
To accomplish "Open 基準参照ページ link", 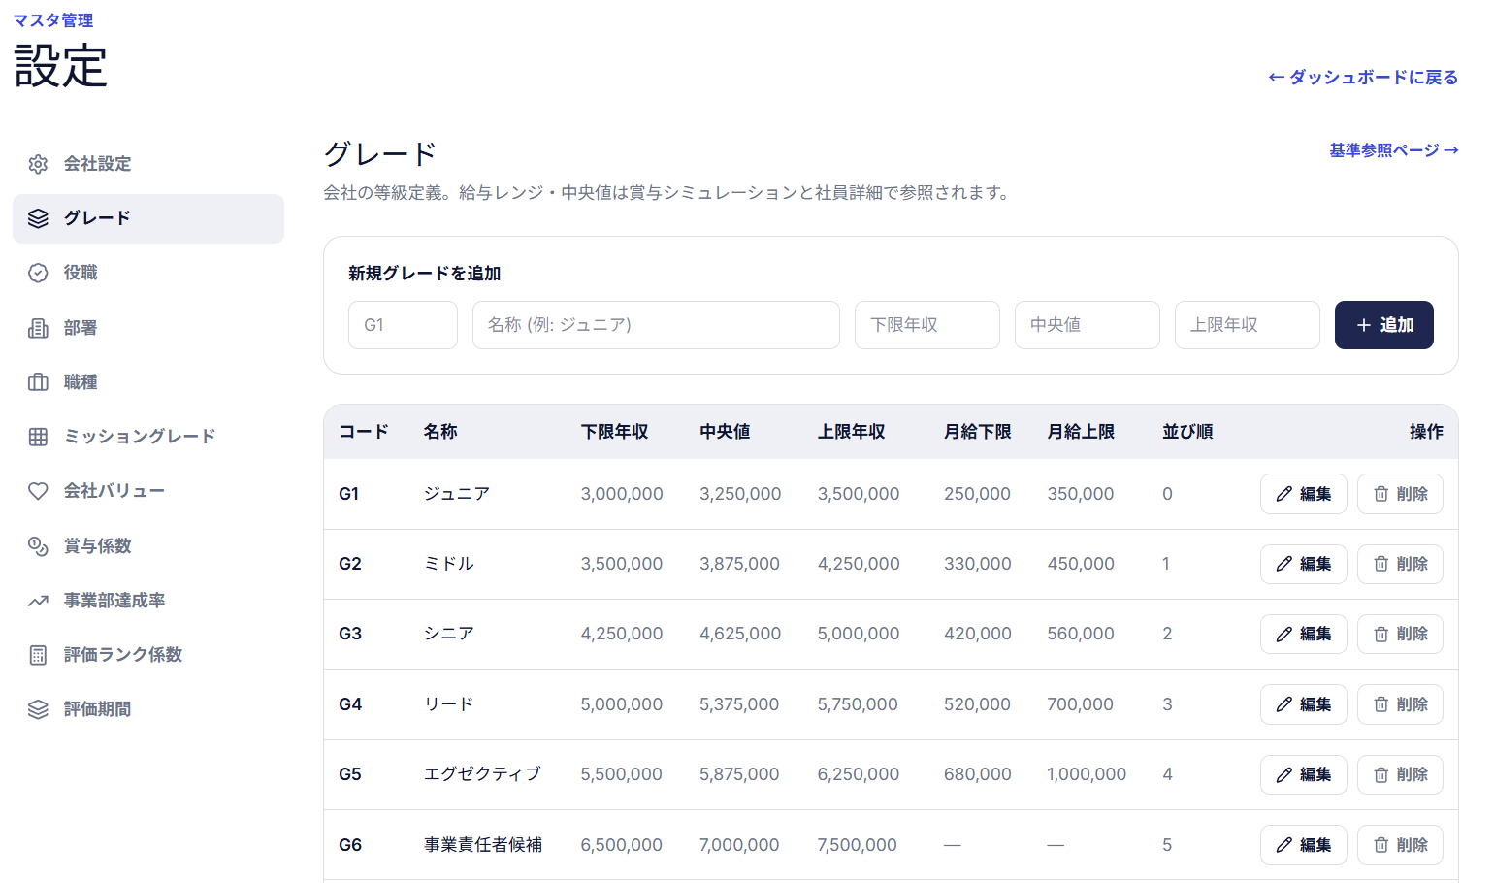I will pyautogui.click(x=1394, y=150).
